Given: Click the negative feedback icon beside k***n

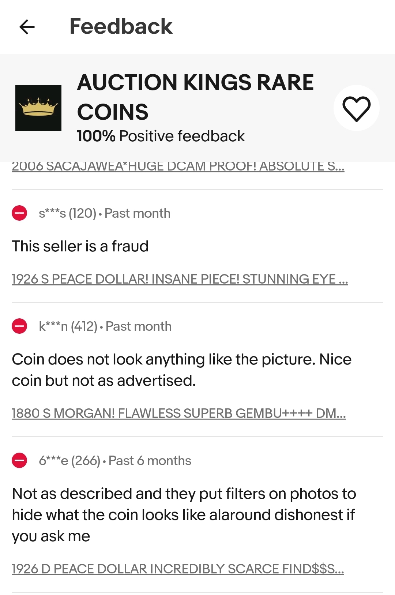Looking at the screenshot, I should coord(19,326).
